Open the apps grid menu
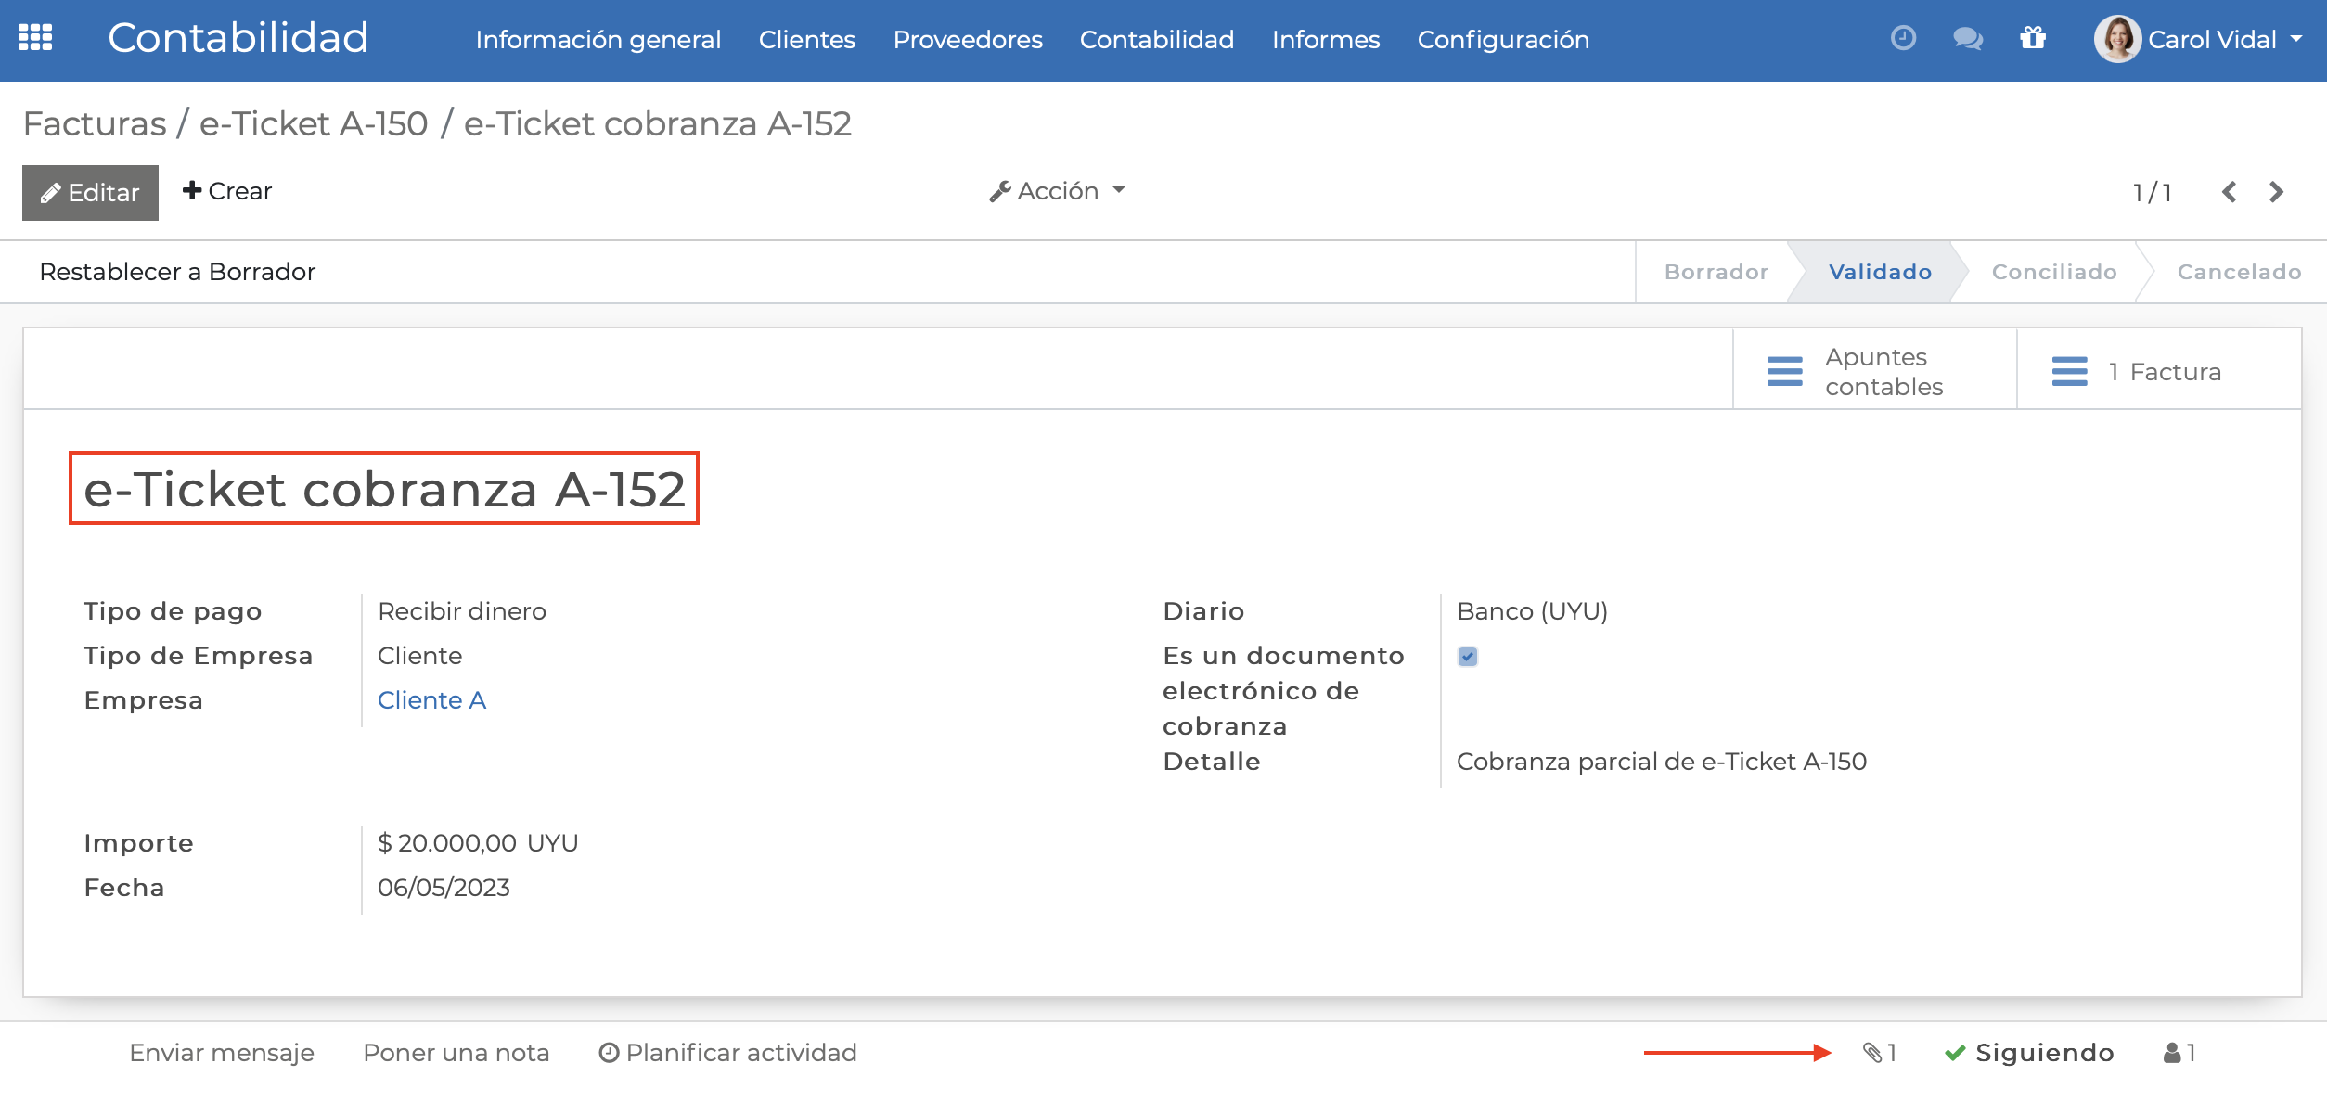 pyautogui.click(x=36, y=39)
